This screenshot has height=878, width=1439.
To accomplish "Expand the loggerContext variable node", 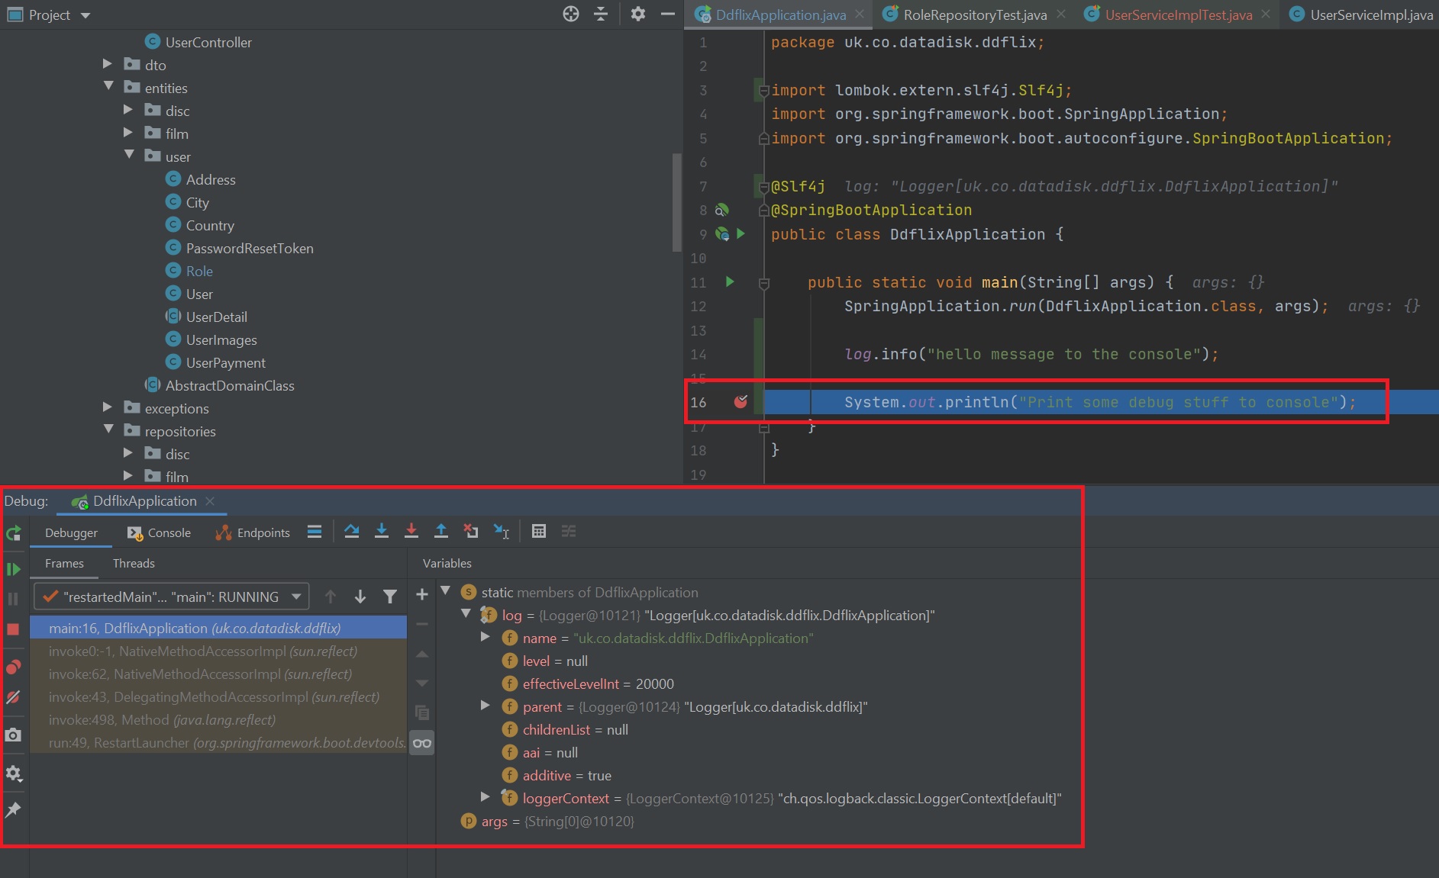I will pos(485,797).
